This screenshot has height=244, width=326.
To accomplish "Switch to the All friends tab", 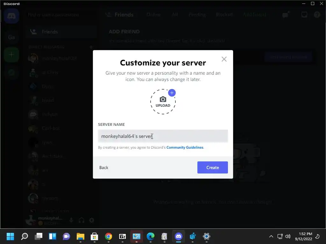I will pos(175,15).
